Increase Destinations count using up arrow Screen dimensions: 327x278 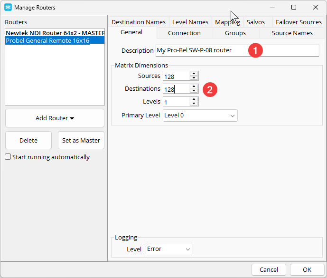tap(194, 86)
